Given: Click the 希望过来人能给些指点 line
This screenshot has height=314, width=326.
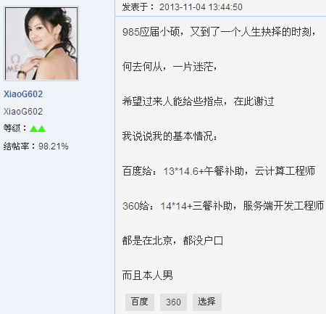Looking at the screenshot, I should point(198,102).
